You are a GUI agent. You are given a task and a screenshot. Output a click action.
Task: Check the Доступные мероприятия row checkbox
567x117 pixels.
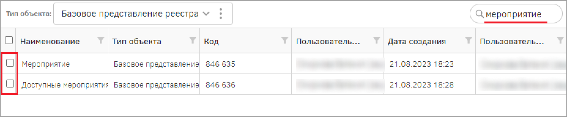(10, 83)
